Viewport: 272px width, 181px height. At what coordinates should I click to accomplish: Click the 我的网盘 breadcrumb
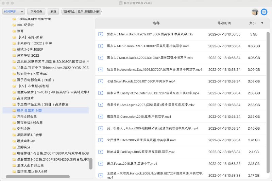[x=68, y=11]
